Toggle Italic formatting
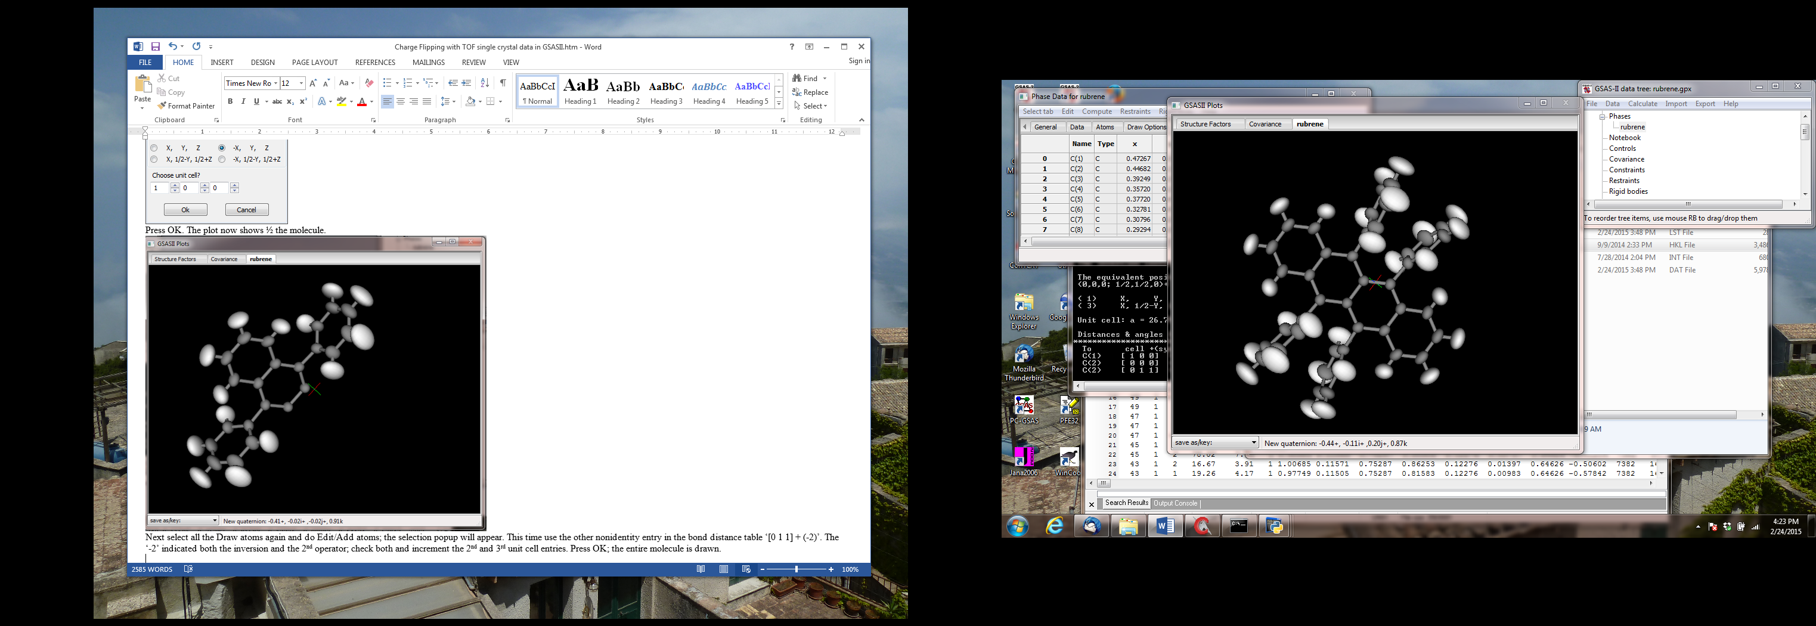Screen dimensions: 1816x626 [x=243, y=101]
